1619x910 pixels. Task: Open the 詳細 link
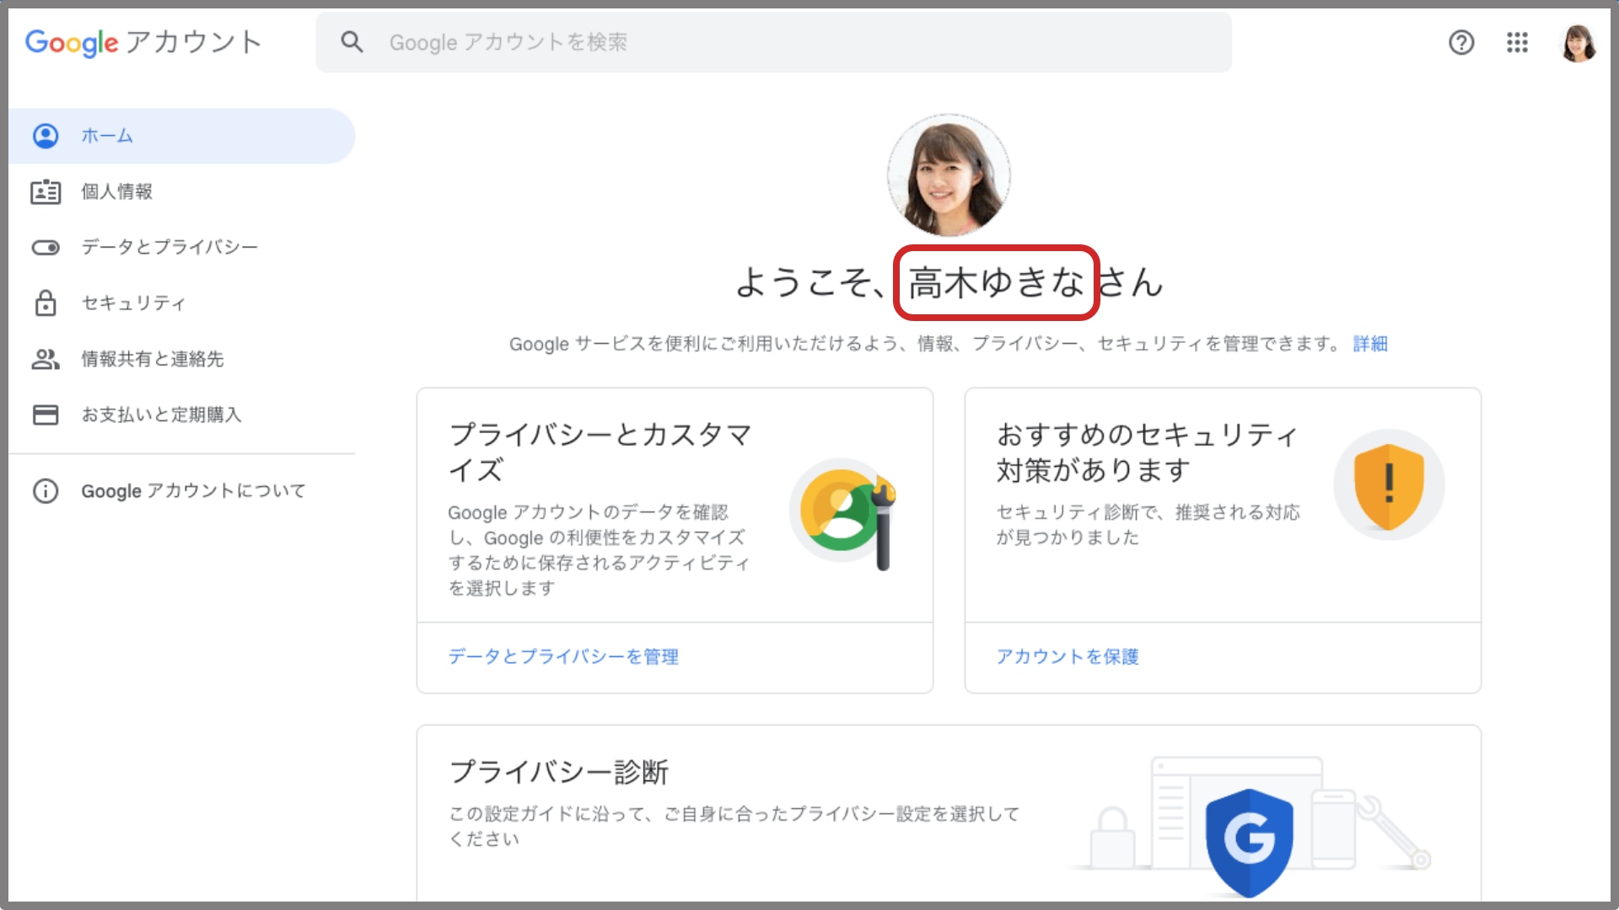[1370, 344]
